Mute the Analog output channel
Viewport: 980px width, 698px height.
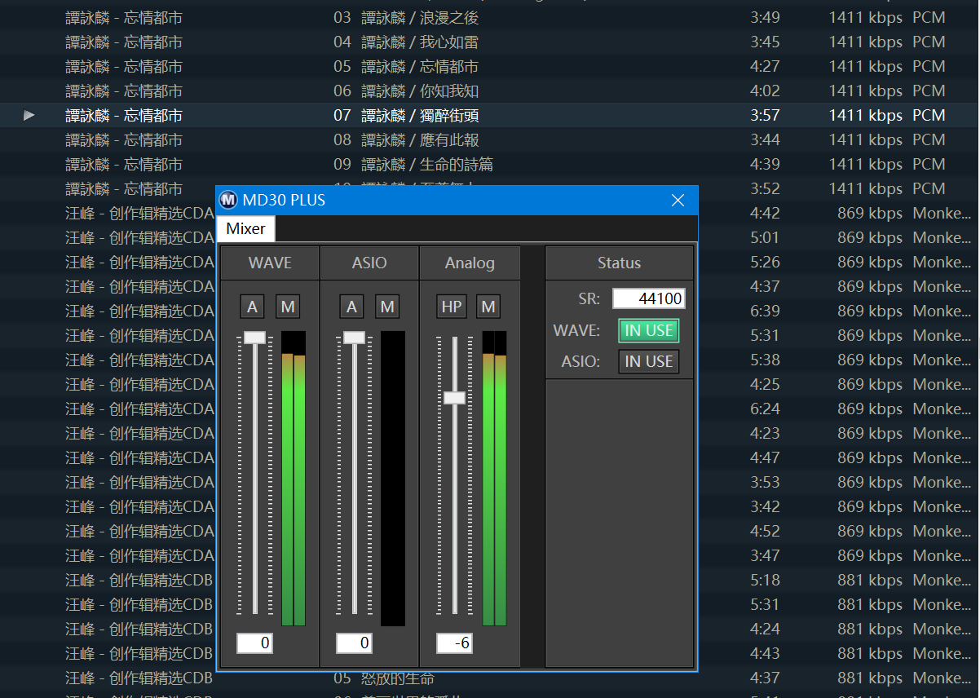pyautogui.click(x=488, y=307)
